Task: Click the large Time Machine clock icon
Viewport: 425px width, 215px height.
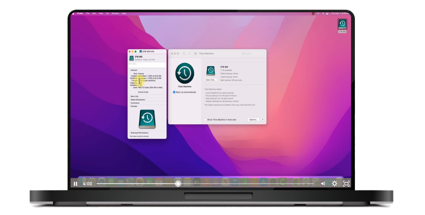Action: coord(185,73)
